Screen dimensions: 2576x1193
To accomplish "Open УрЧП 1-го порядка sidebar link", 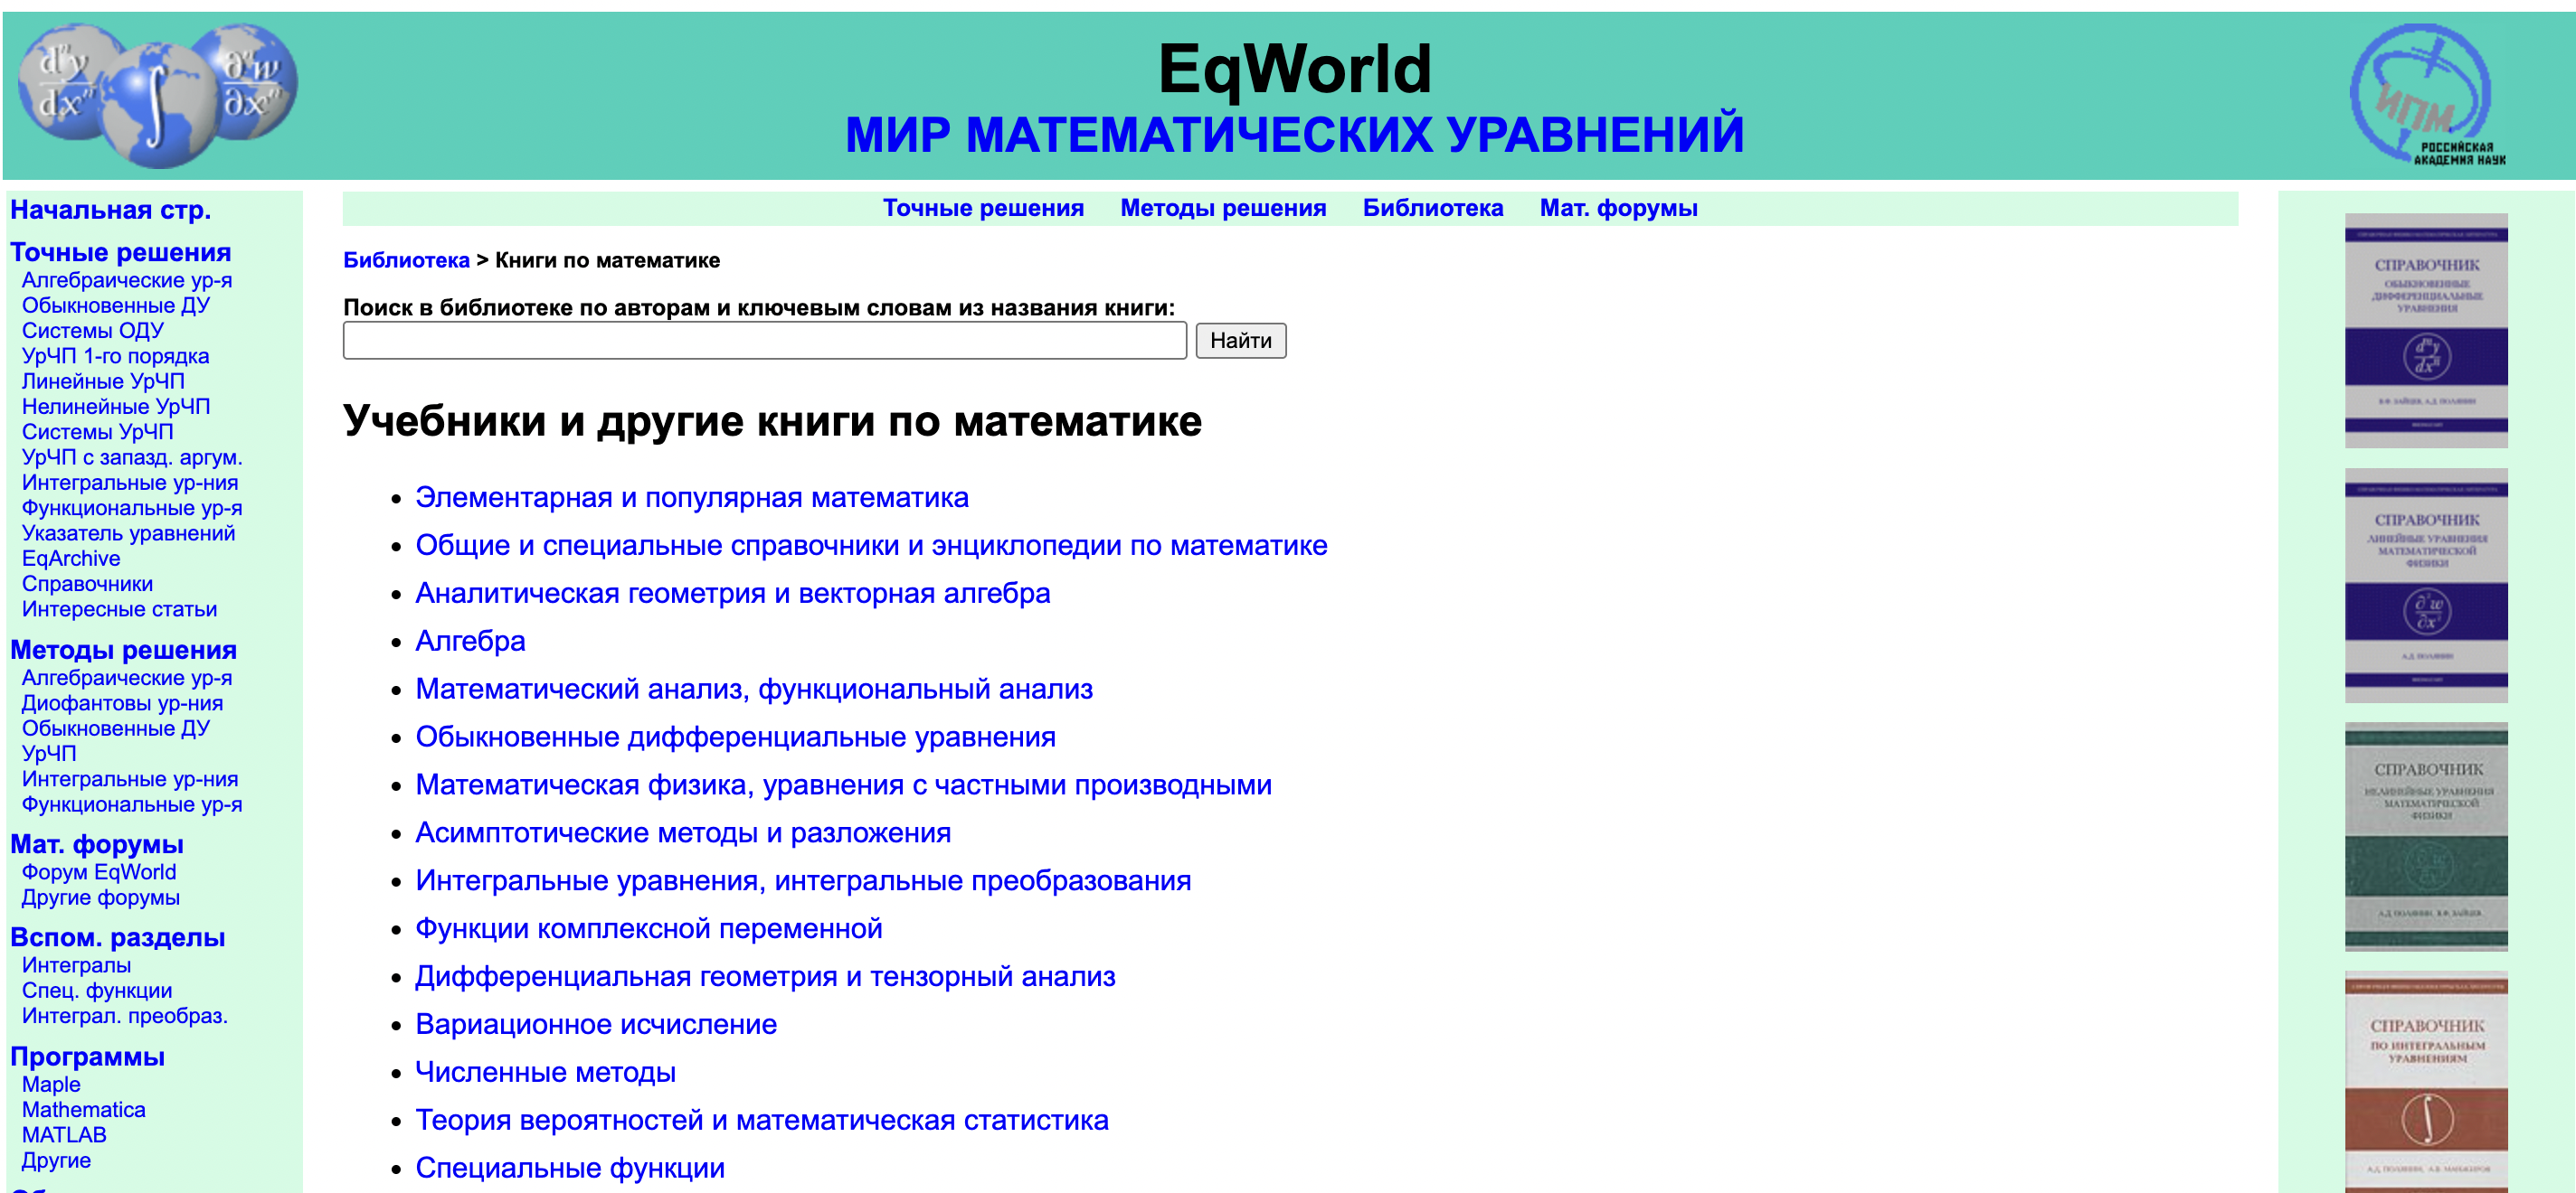I will (116, 357).
